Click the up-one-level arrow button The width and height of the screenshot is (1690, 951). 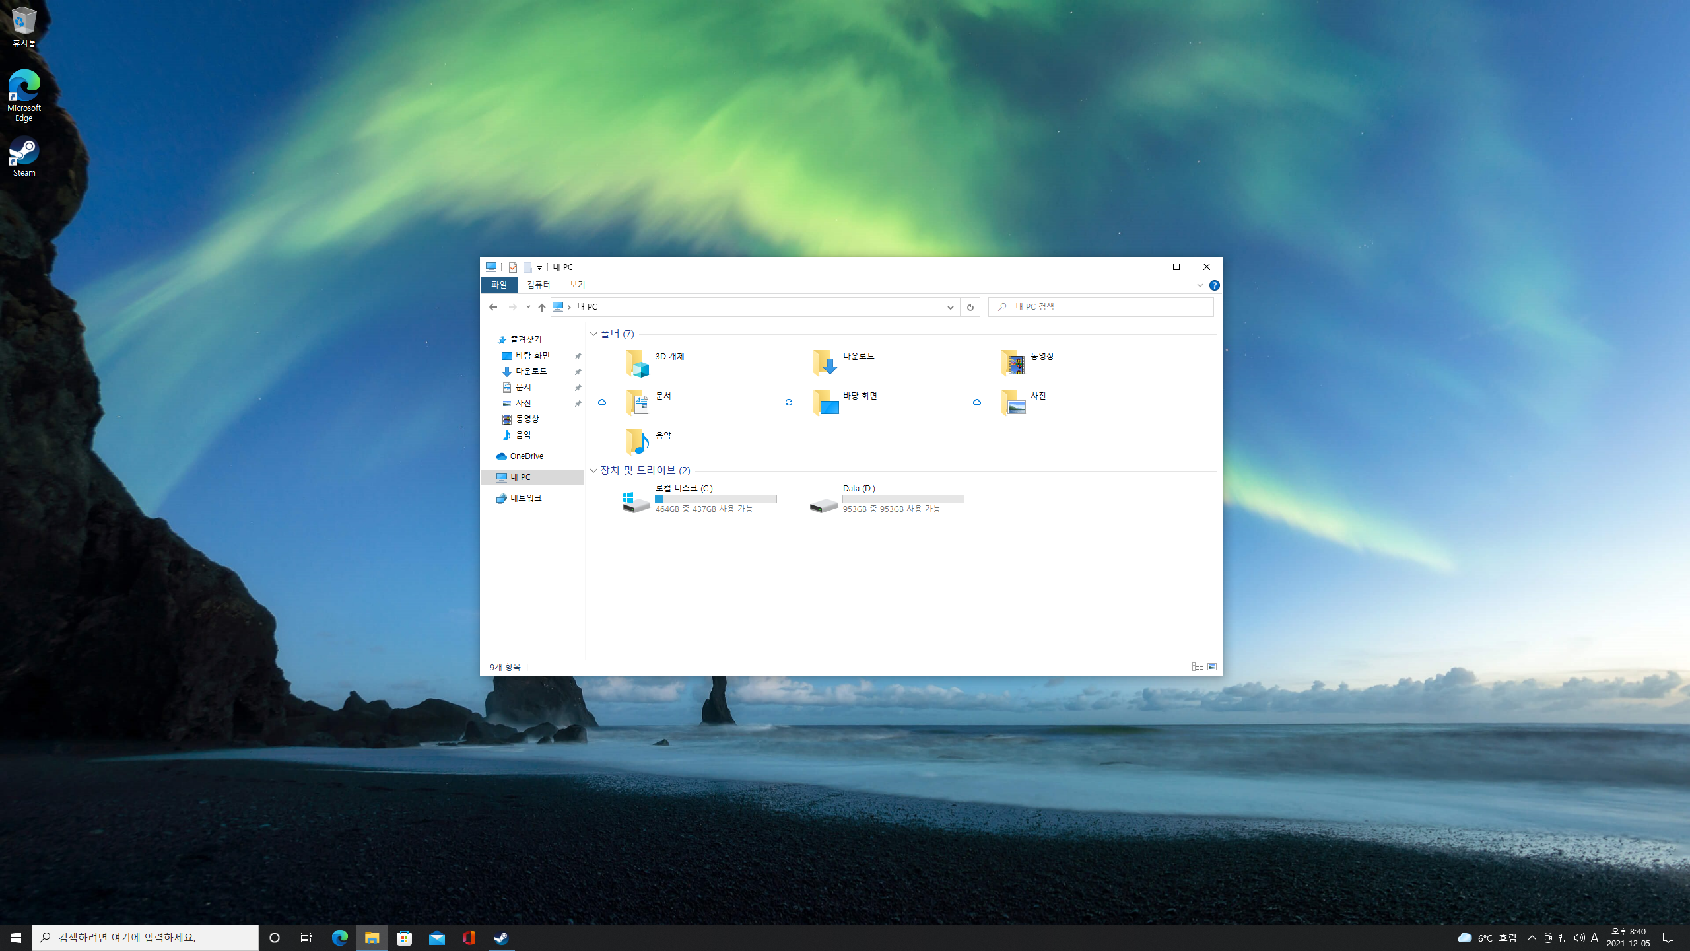coord(541,307)
